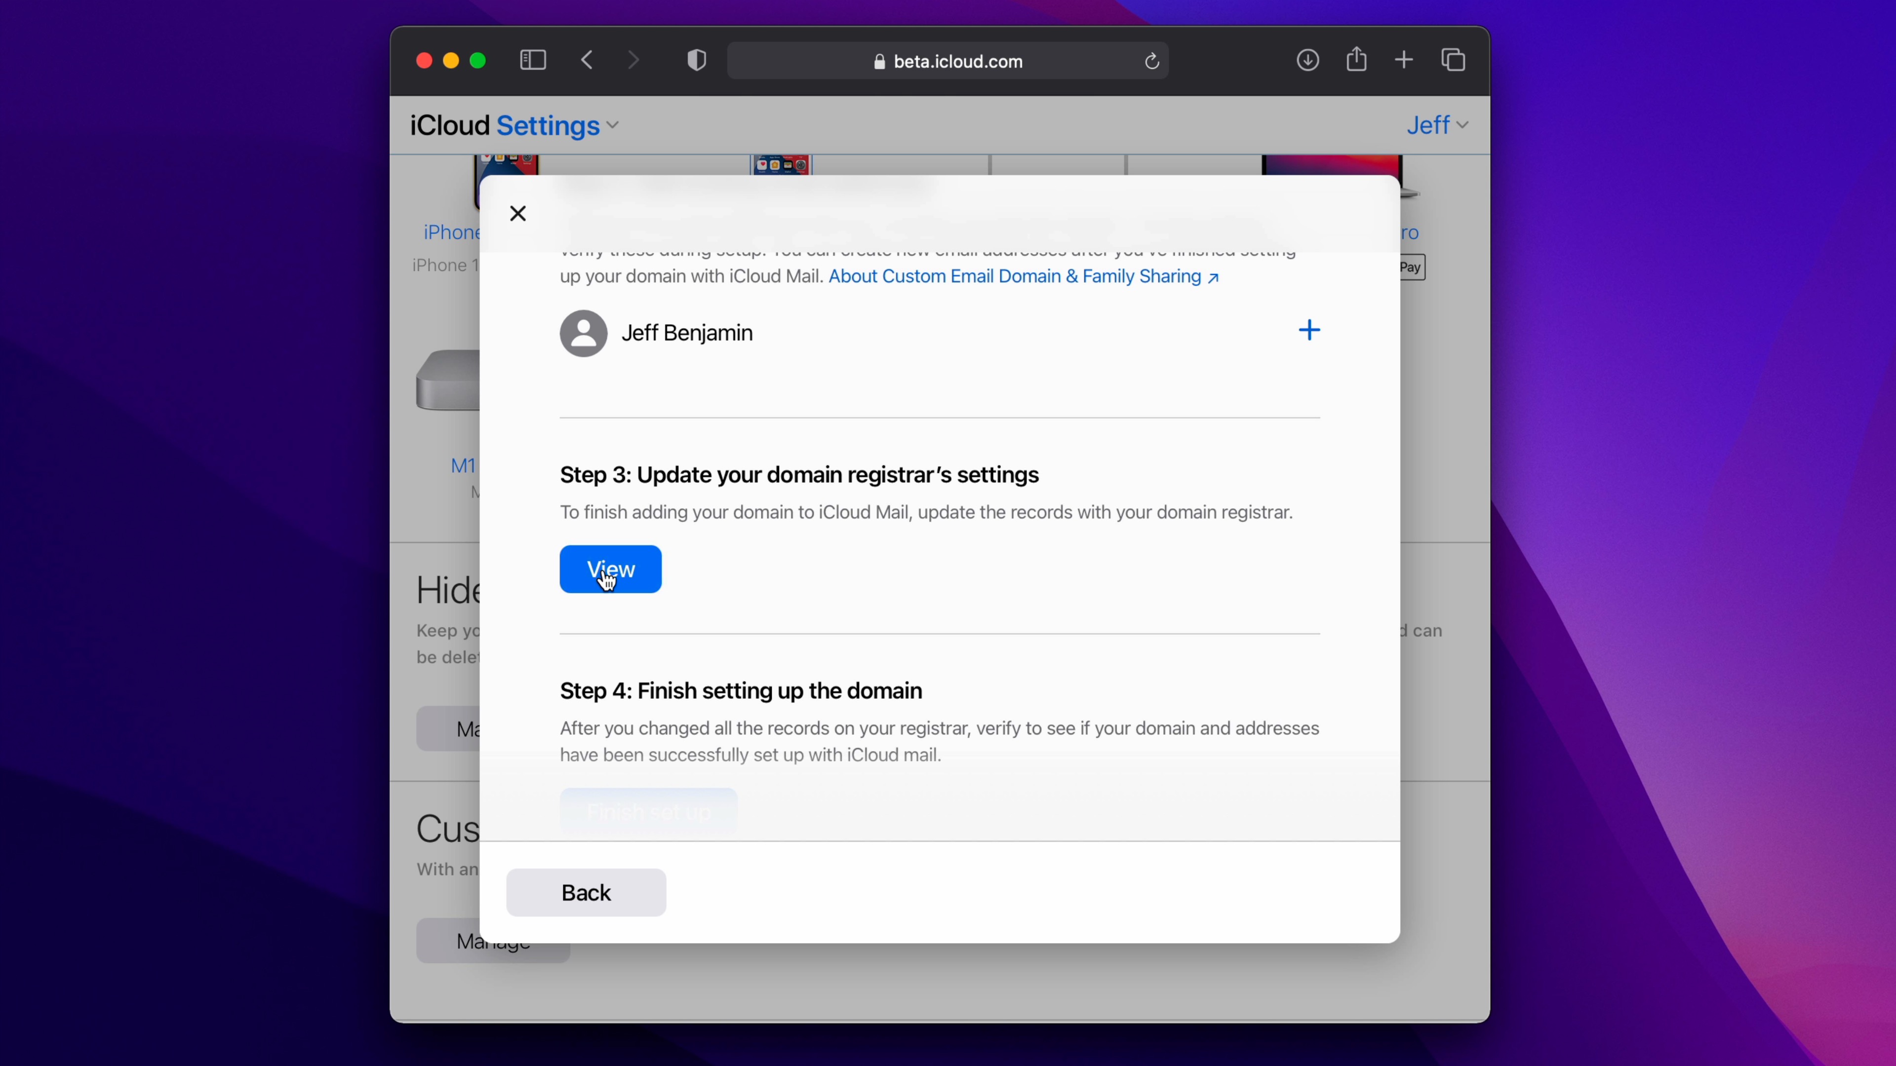
Task: Add an email address for Jeff Benjamin
Action: (1309, 330)
